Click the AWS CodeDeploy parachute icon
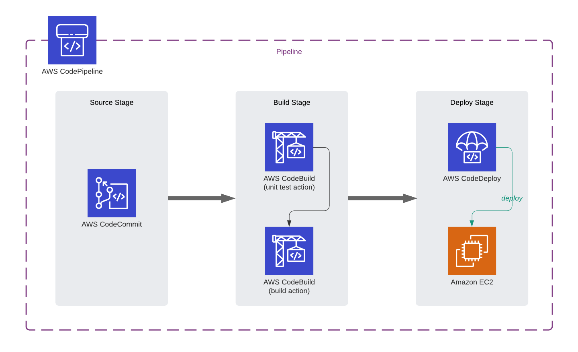The height and width of the screenshot is (352, 578). pyautogui.click(x=472, y=147)
